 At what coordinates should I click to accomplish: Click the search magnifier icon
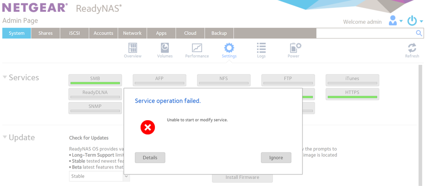pyautogui.click(x=419, y=33)
